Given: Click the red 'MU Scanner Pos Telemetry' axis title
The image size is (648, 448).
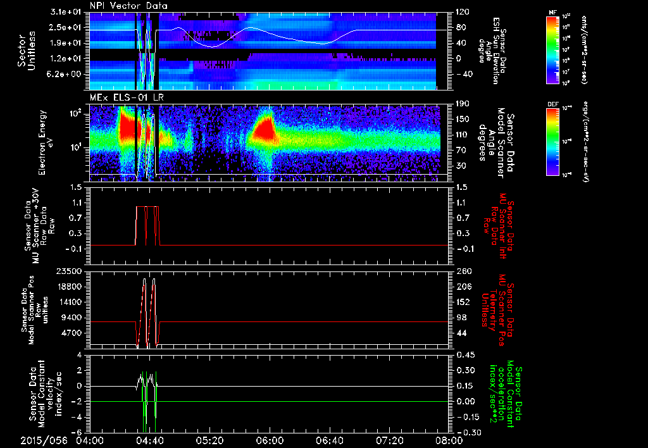Looking at the screenshot, I should click(x=497, y=310).
